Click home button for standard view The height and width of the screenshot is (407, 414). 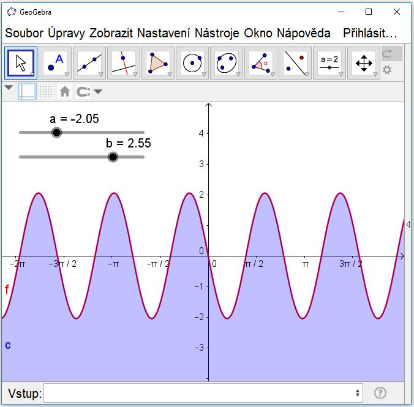(x=65, y=92)
